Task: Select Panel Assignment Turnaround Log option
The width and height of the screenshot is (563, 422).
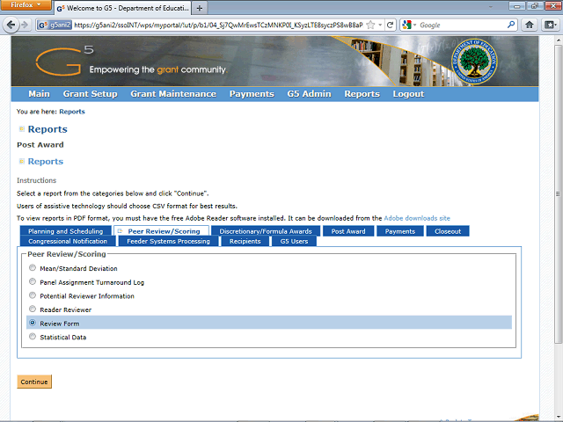Action: 33,281
